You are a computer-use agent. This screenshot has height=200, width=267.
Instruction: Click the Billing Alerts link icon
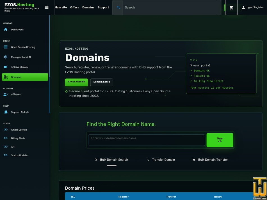[6, 138]
